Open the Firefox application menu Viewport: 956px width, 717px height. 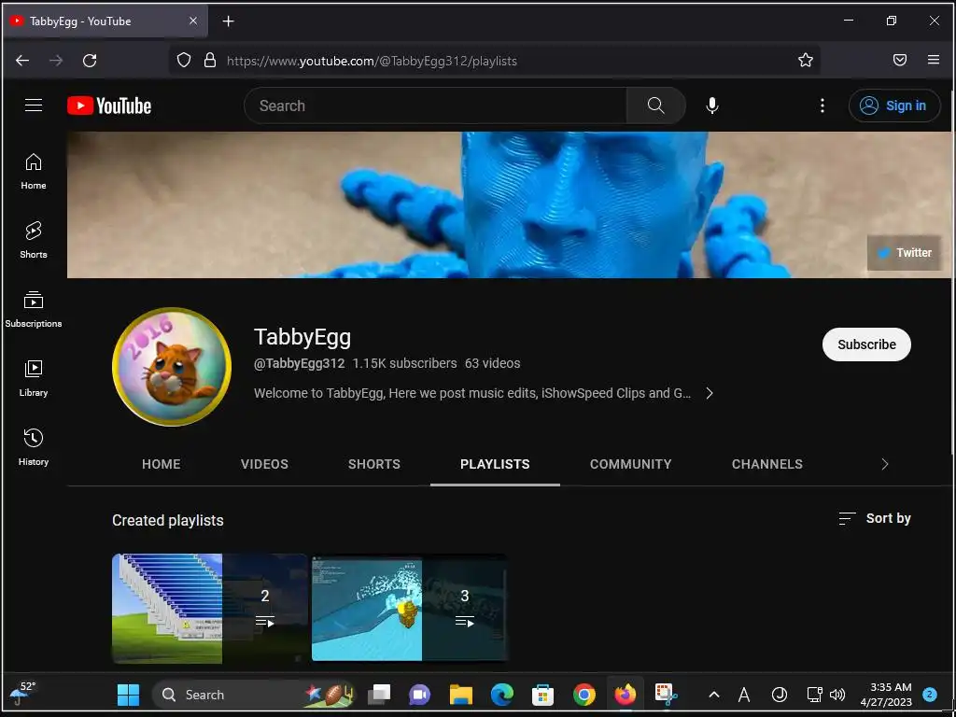[934, 60]
